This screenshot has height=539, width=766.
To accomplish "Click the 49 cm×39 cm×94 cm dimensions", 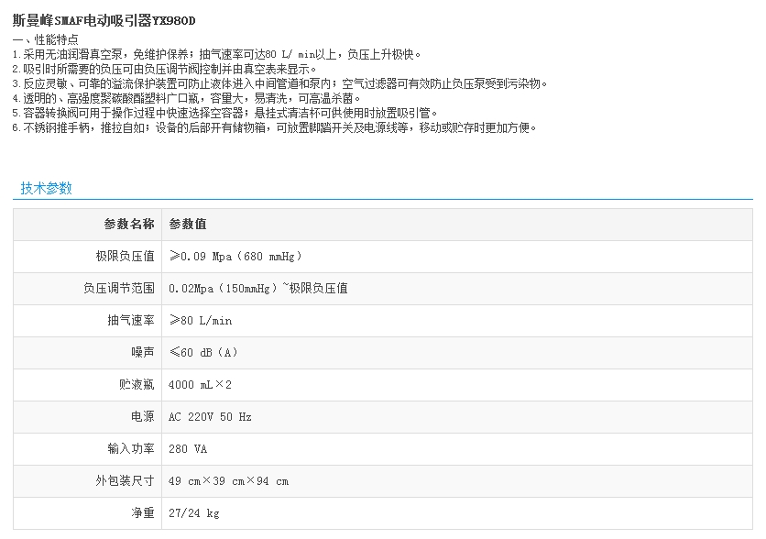I will 228,480.
